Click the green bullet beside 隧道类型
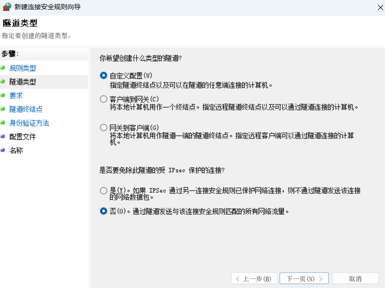 [3, 81]
